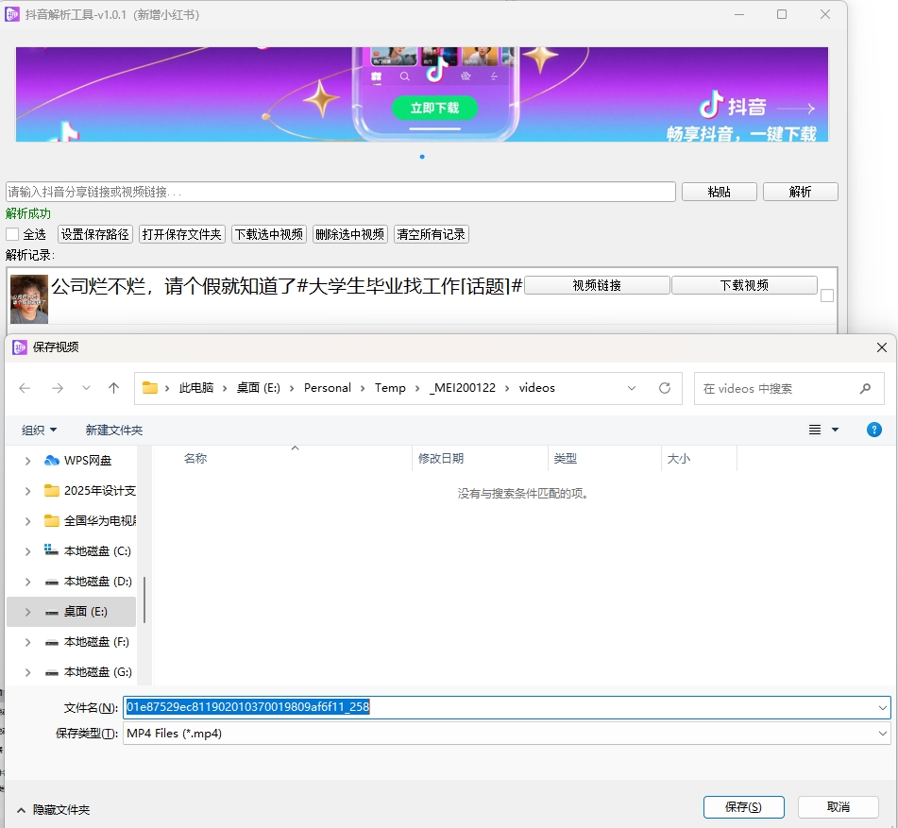Image resolution: width=898 pixels, height=828 pixels.
Task: Select WPS网盘 cloud icon in sidebar
Action: click(x=52, y=461)
